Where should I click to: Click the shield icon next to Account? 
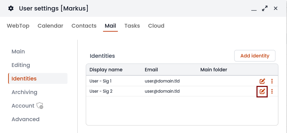coord(40,106)
